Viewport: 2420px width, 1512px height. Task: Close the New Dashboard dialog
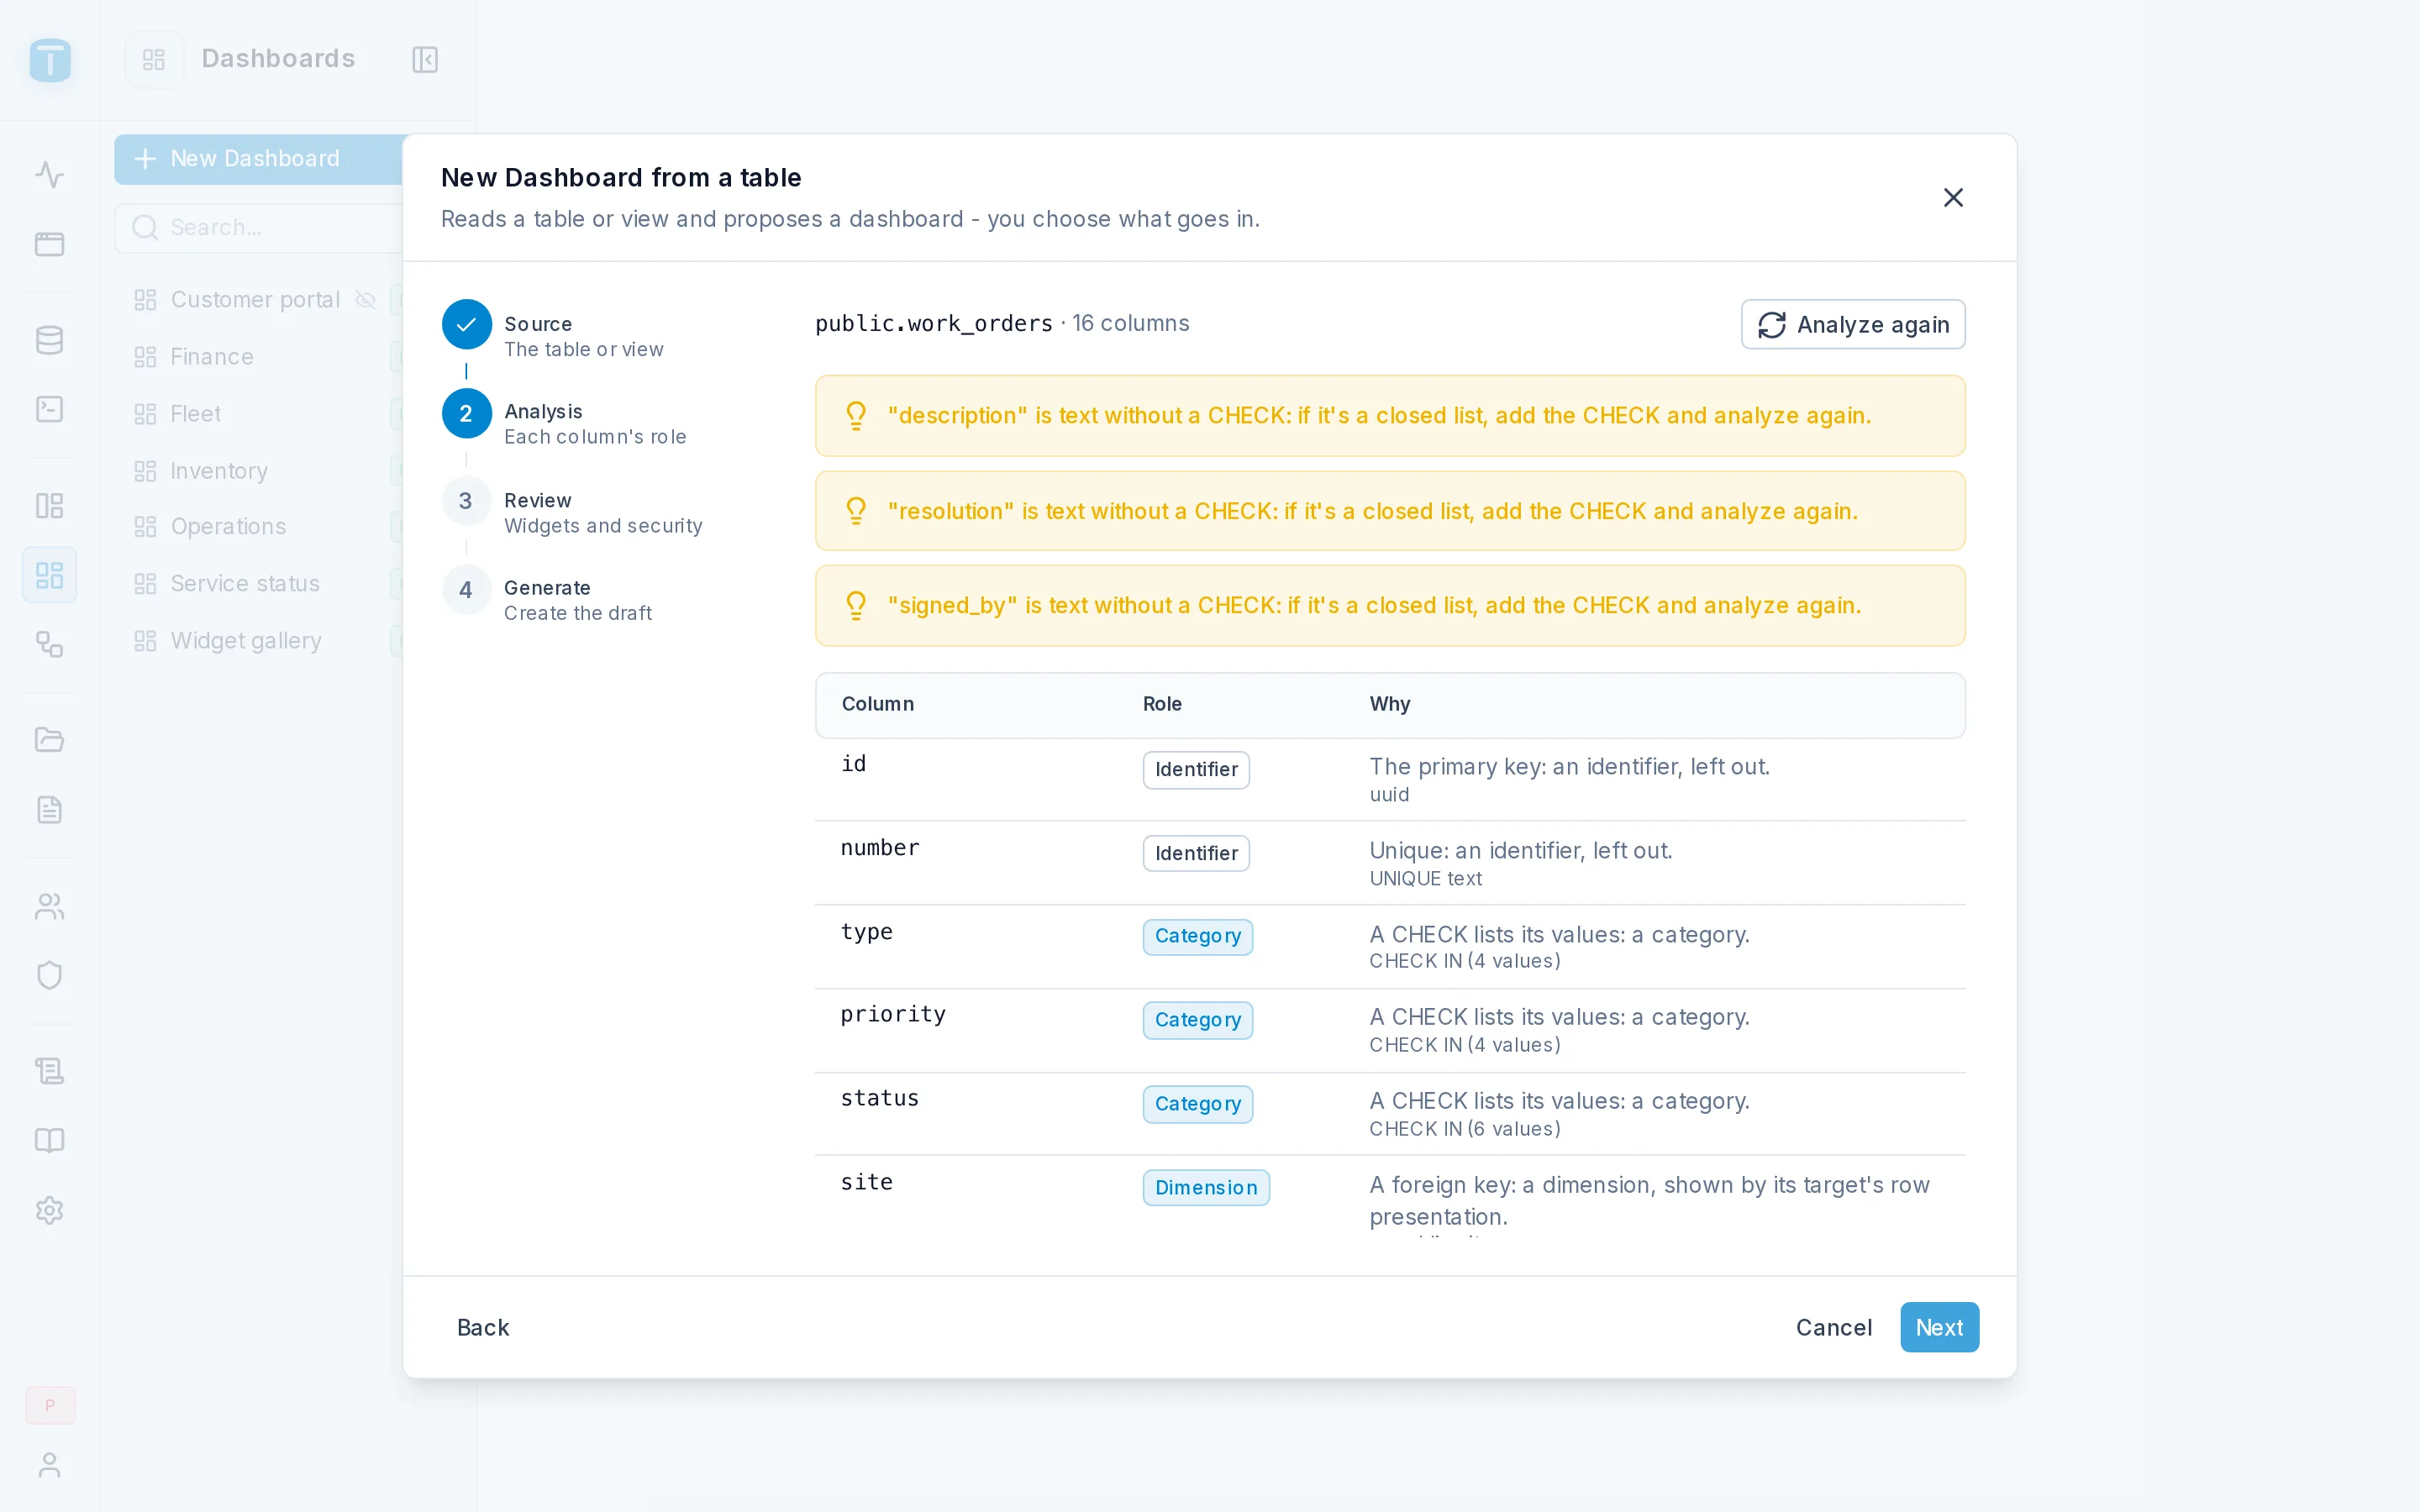1952,197
